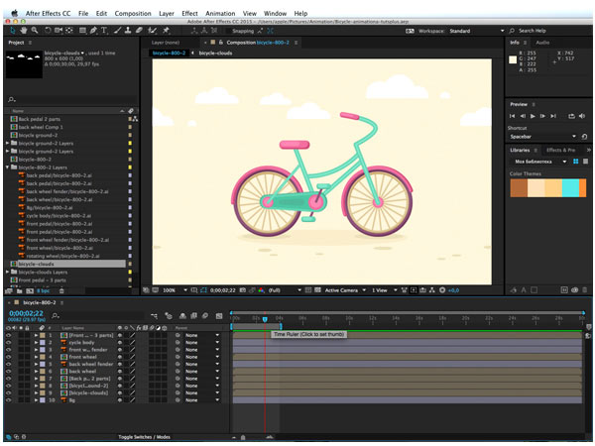Viewport: 595px width, 446px height.
Task: Click the Take Snapshot camera icon in viewer
Action: [243, 290]
